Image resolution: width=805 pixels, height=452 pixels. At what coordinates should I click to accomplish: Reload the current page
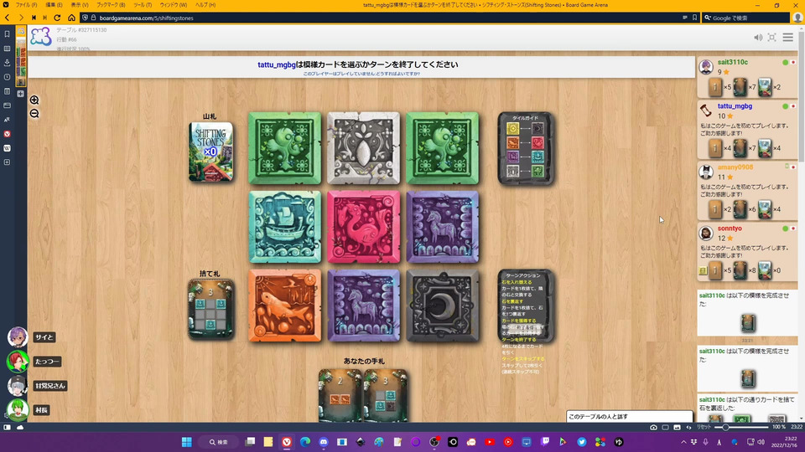coord(58,18)
